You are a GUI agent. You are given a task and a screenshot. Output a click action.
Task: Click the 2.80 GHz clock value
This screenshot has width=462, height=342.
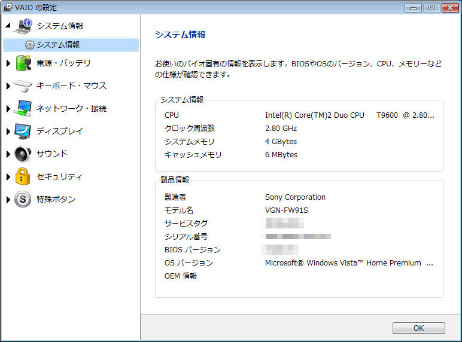point(281,129)
